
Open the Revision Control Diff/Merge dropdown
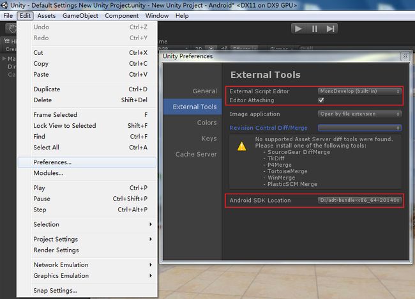tap(359, 128)
